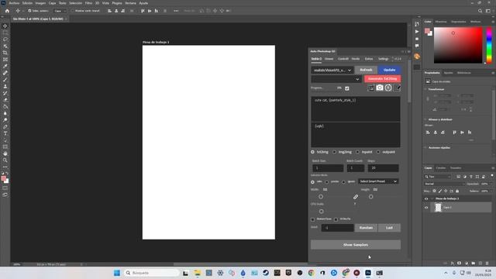Open the layer filter type dropdown
496x279 pixels.
pyautogui.click(x=438, y=177)
